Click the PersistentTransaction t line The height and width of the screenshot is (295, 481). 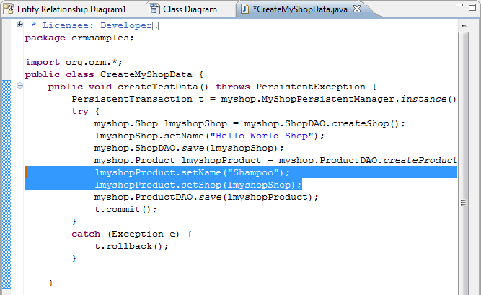[264, 99]
